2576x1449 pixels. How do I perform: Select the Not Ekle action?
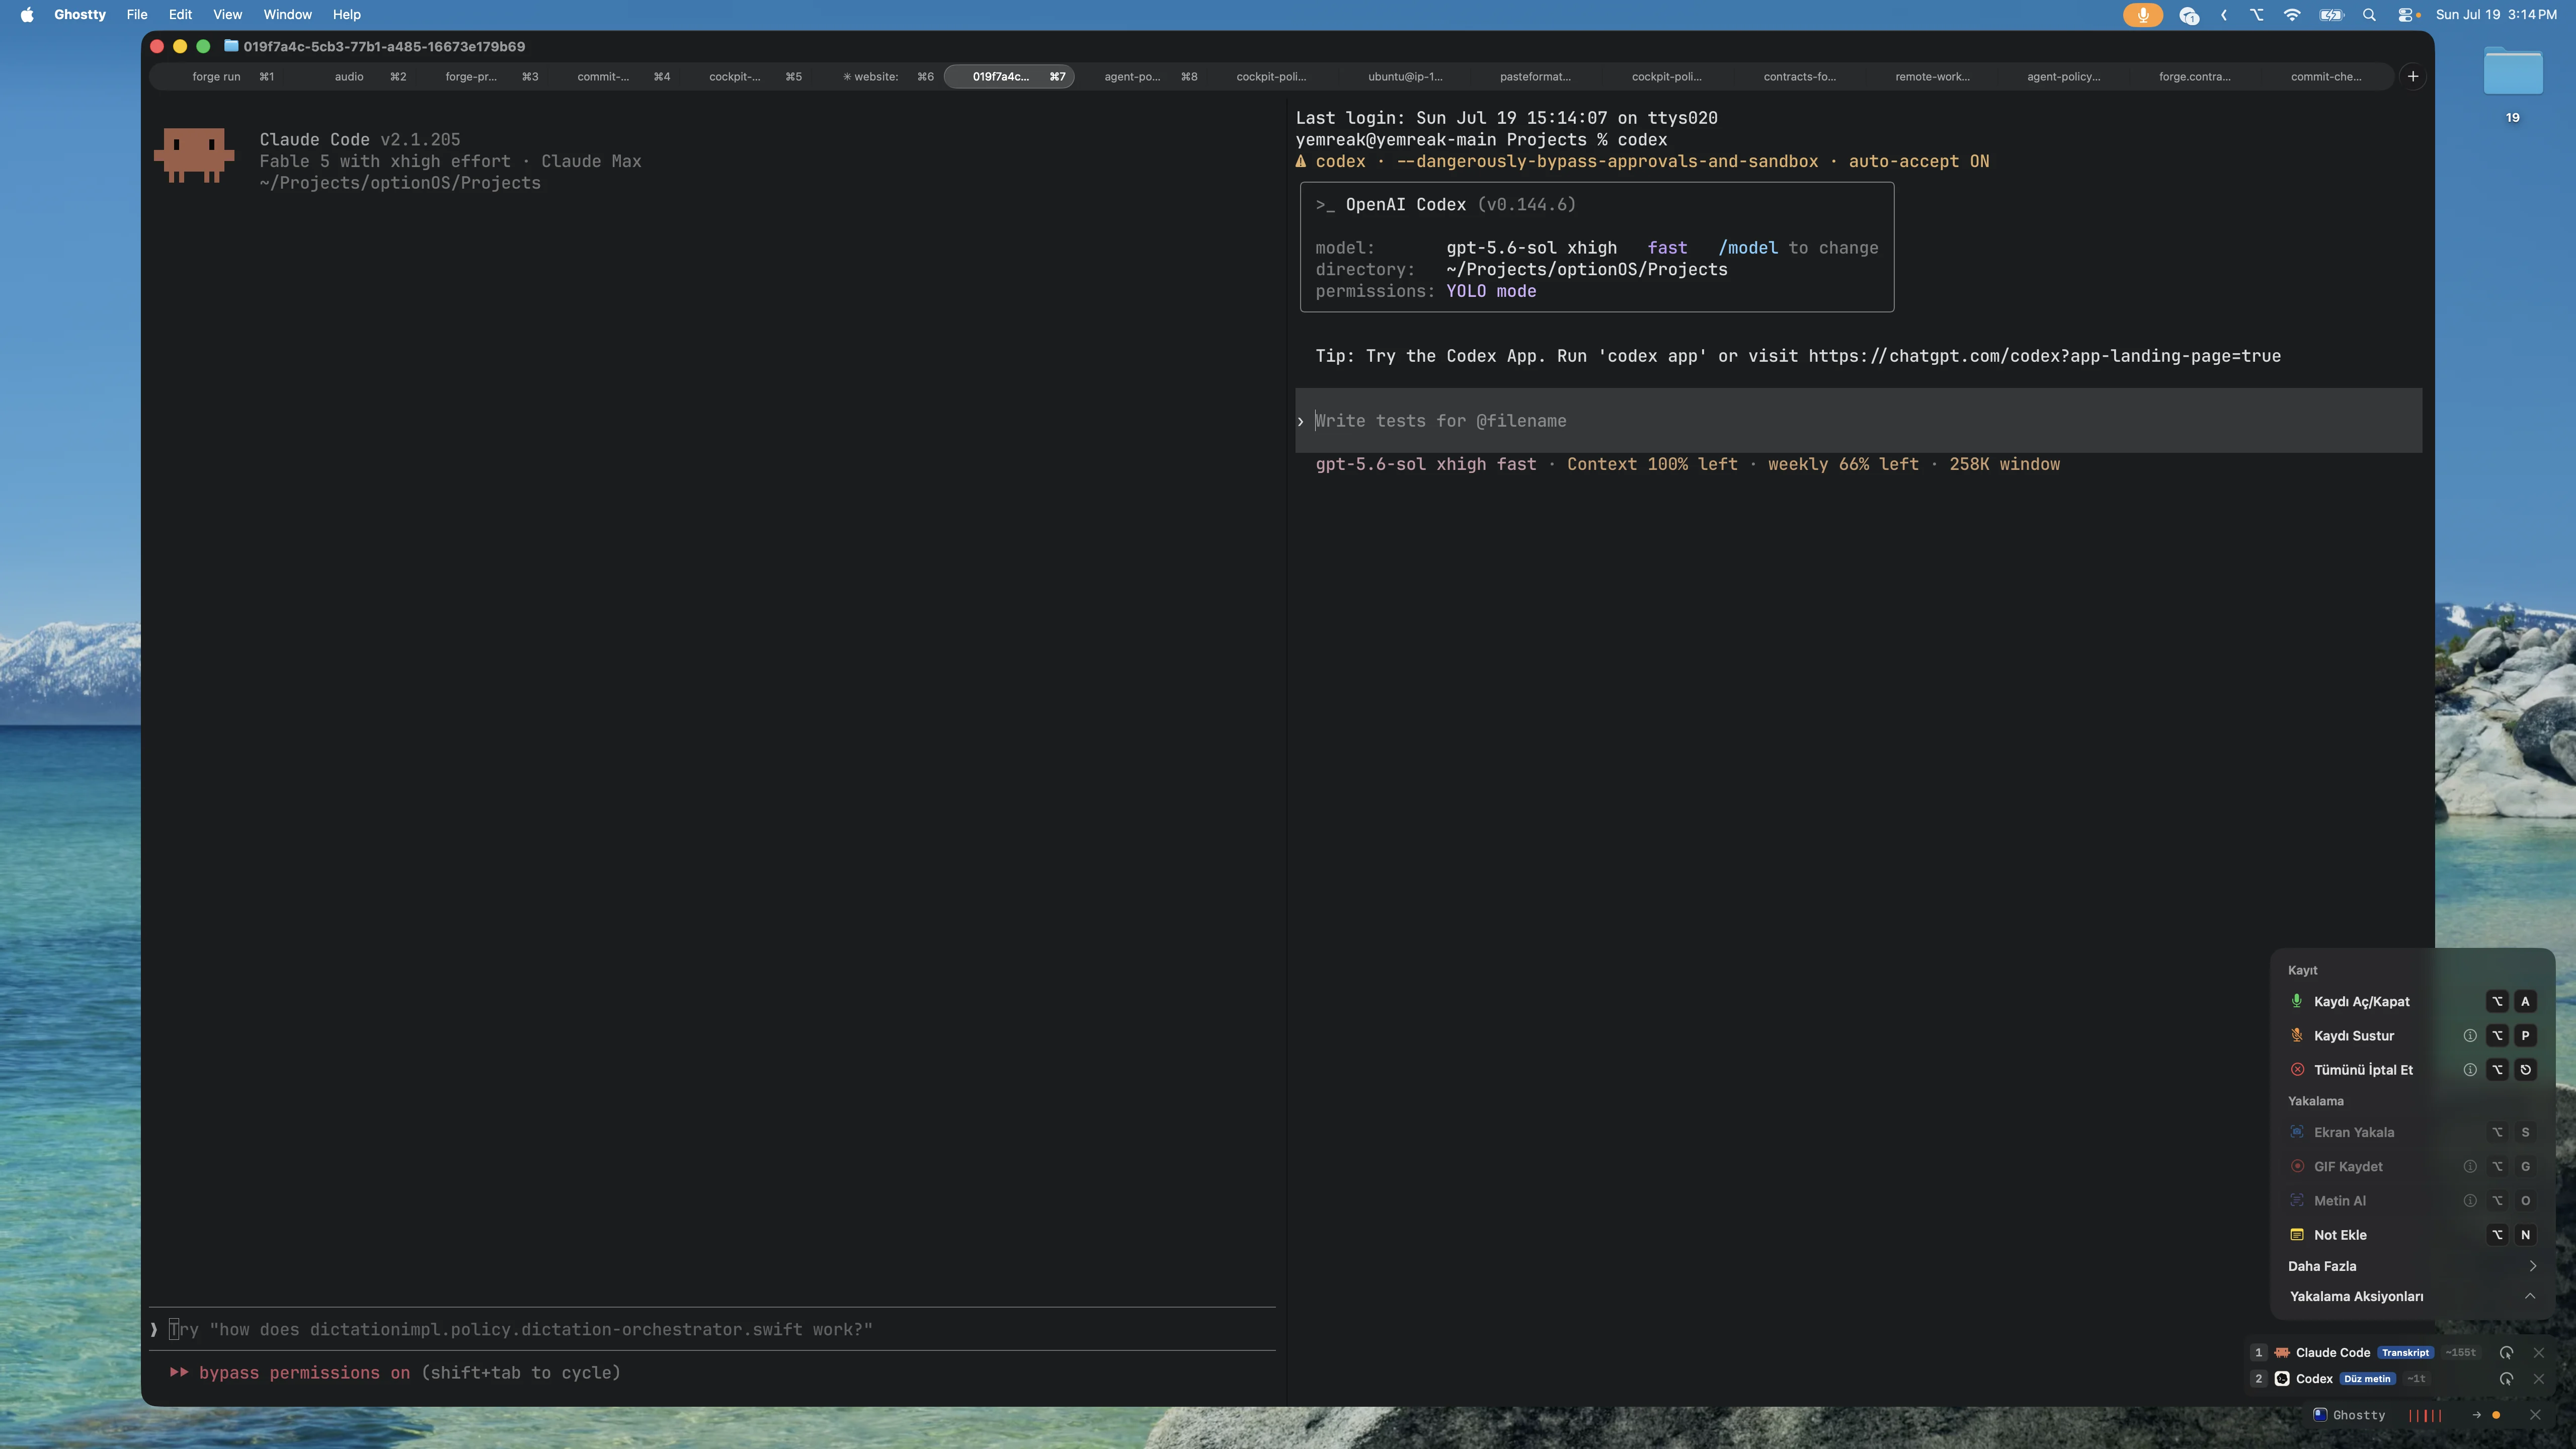point(2412,1234)
